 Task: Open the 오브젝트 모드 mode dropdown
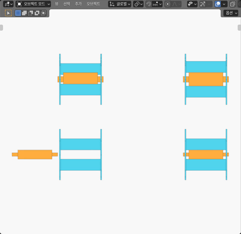click(x=33, y=4)
